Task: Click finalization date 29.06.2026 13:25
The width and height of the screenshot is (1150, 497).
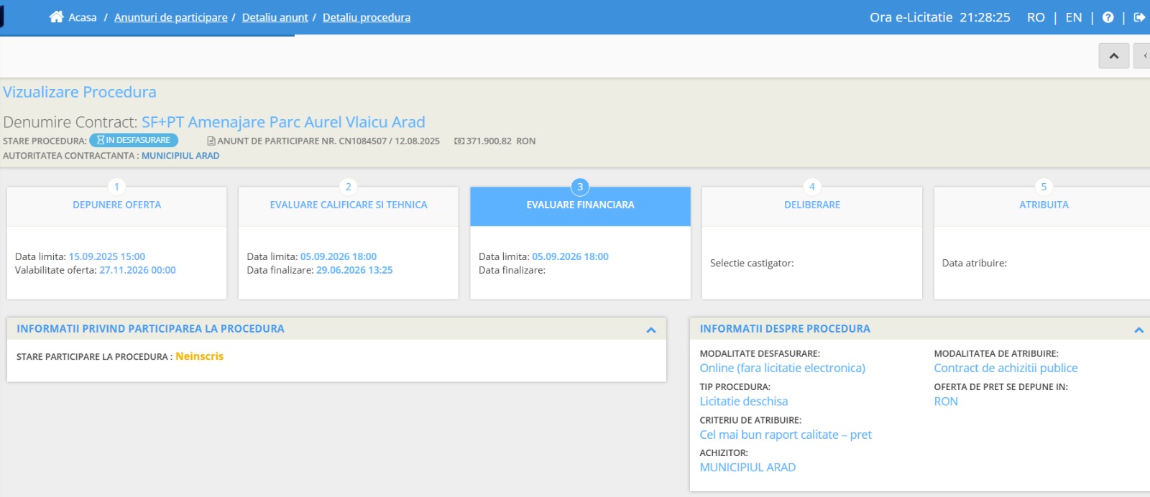Action: point(354,270)
